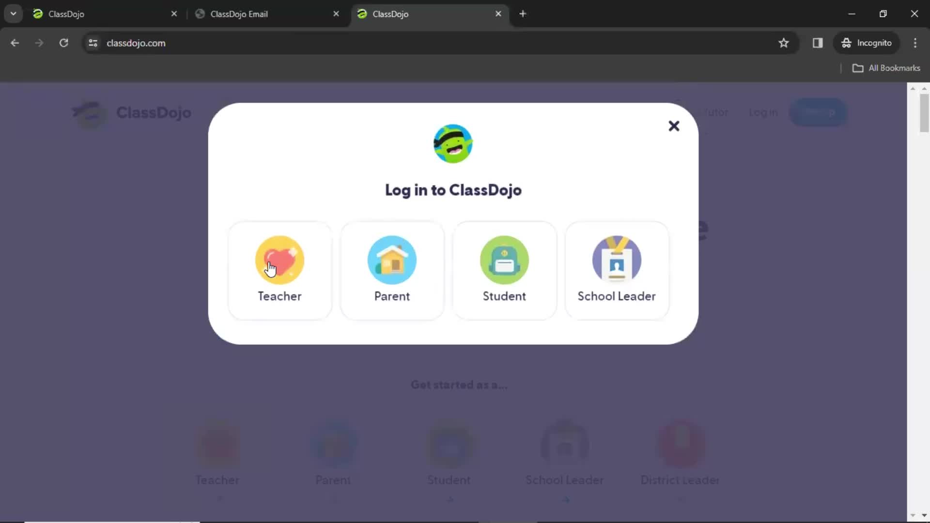Click the ClassDojo monster mascot icon
The width and height of the screenshot is (930, 523).
point(453,143)
